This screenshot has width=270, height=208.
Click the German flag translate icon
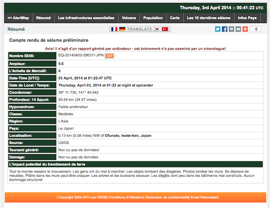[x=122, y=29]
